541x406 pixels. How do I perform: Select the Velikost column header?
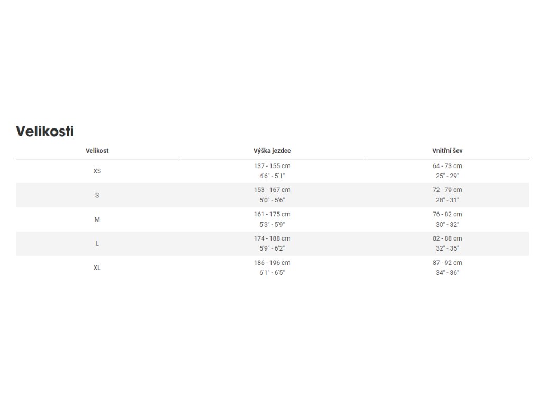coord(97,151)
